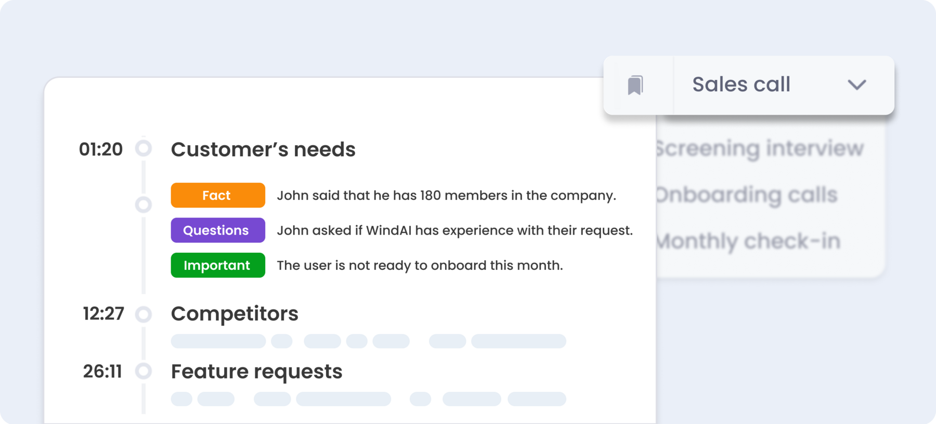Jump to the 12:27 timestamp
Screen dimensions: 936x424
[103, 313]
